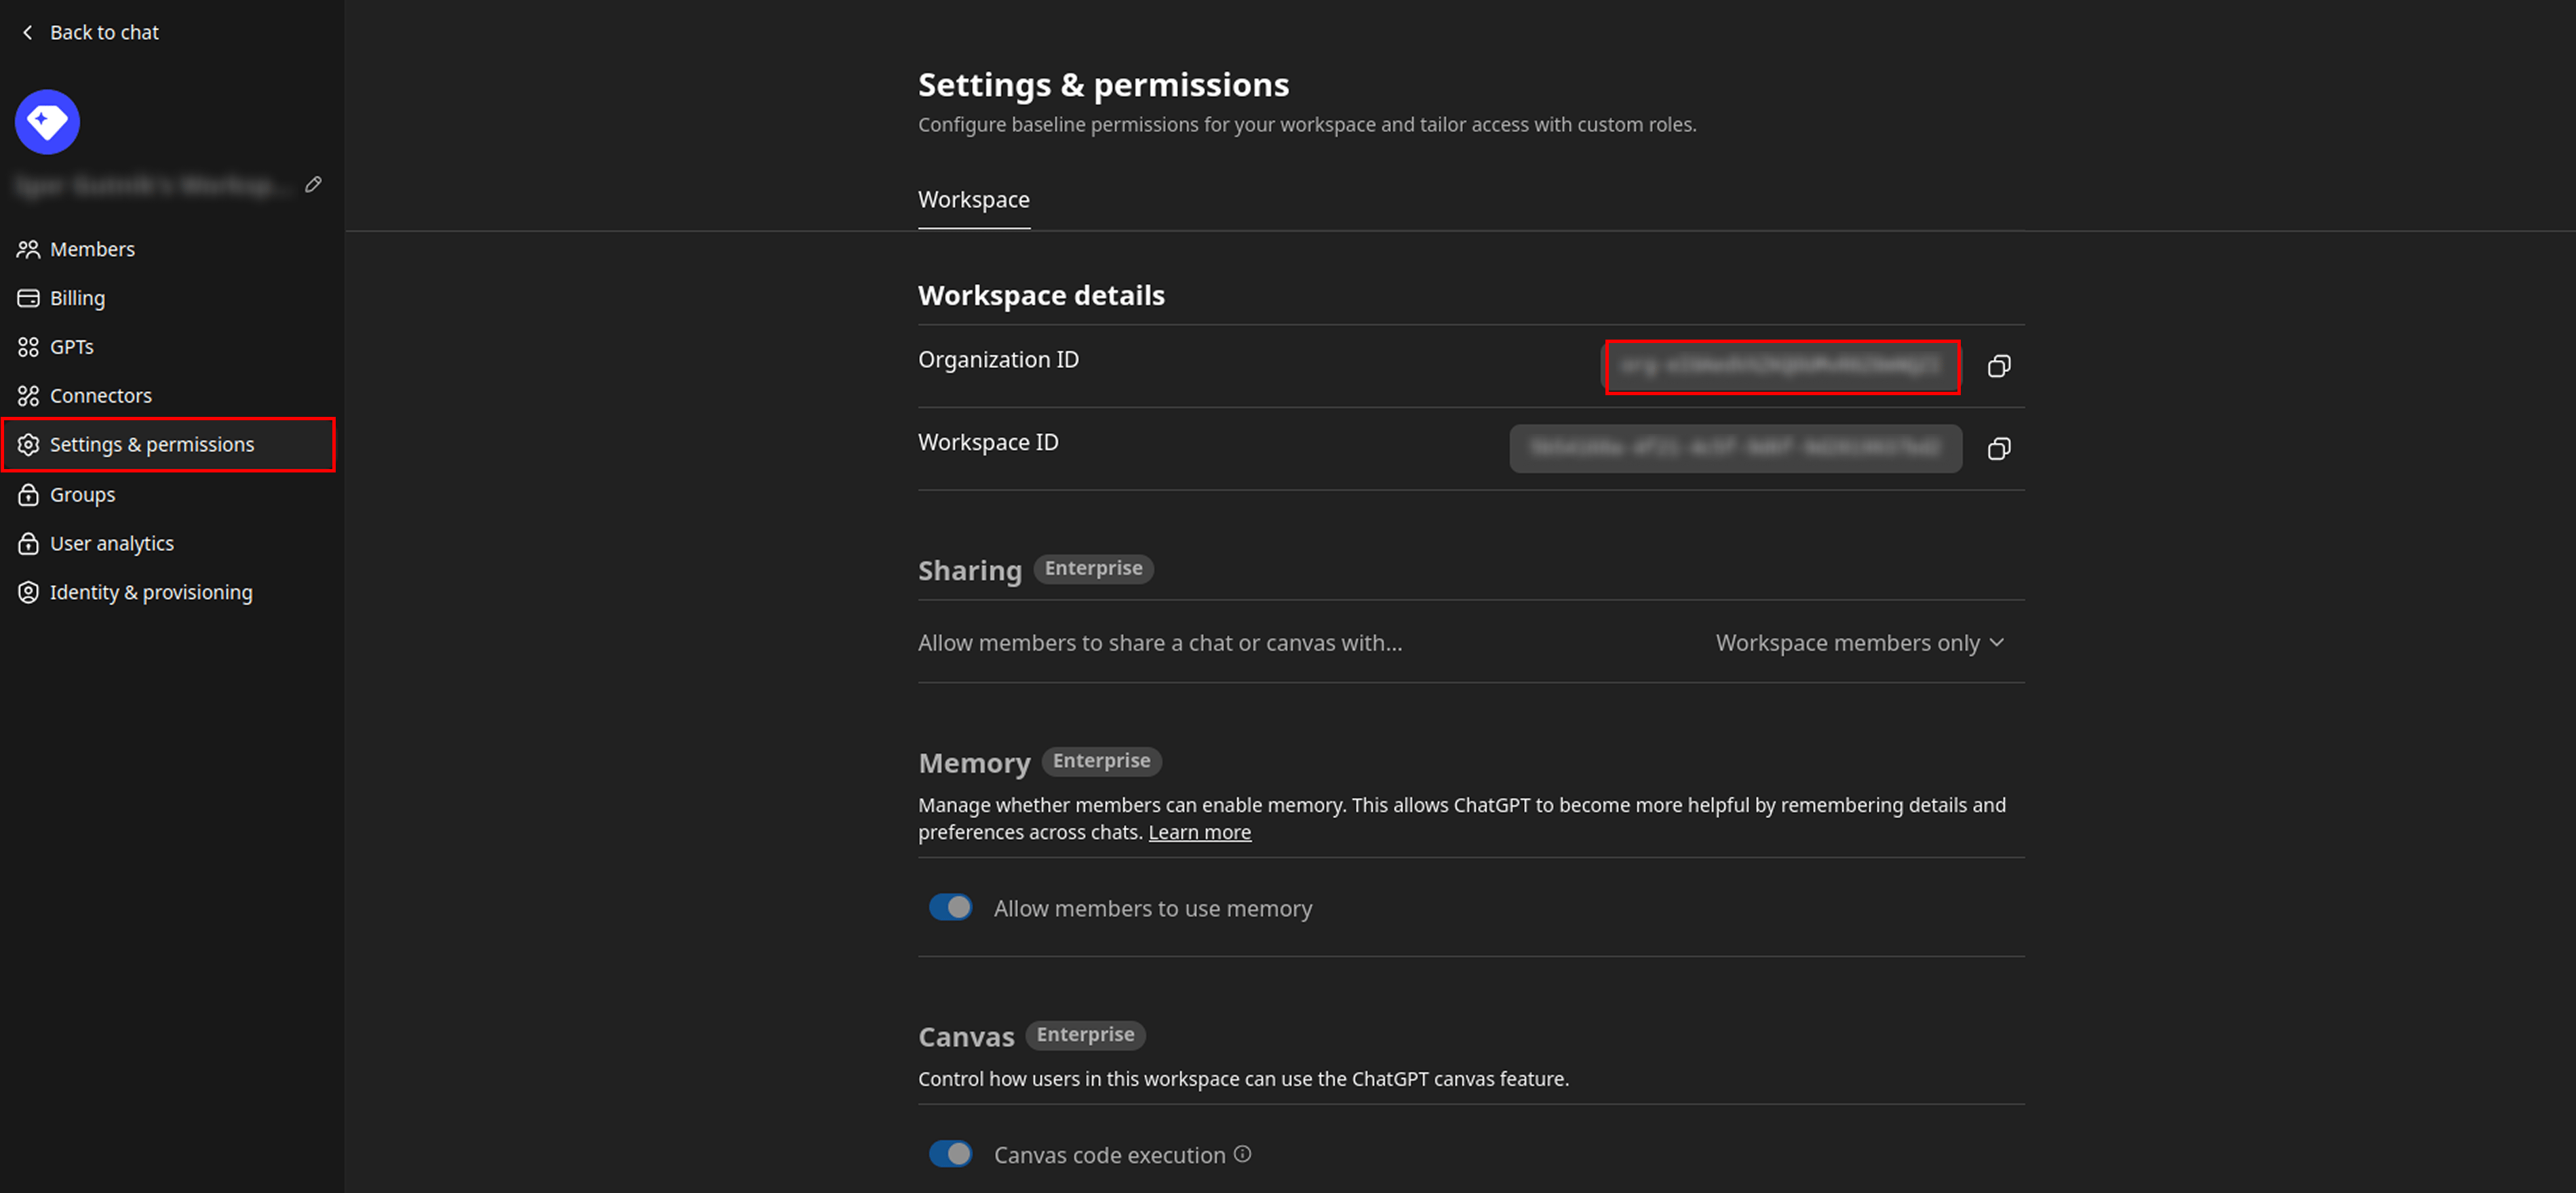The height and width of the screenshot is (1193, 2576).
Task: Open Connectors section label
Action: tap(101, 396)
